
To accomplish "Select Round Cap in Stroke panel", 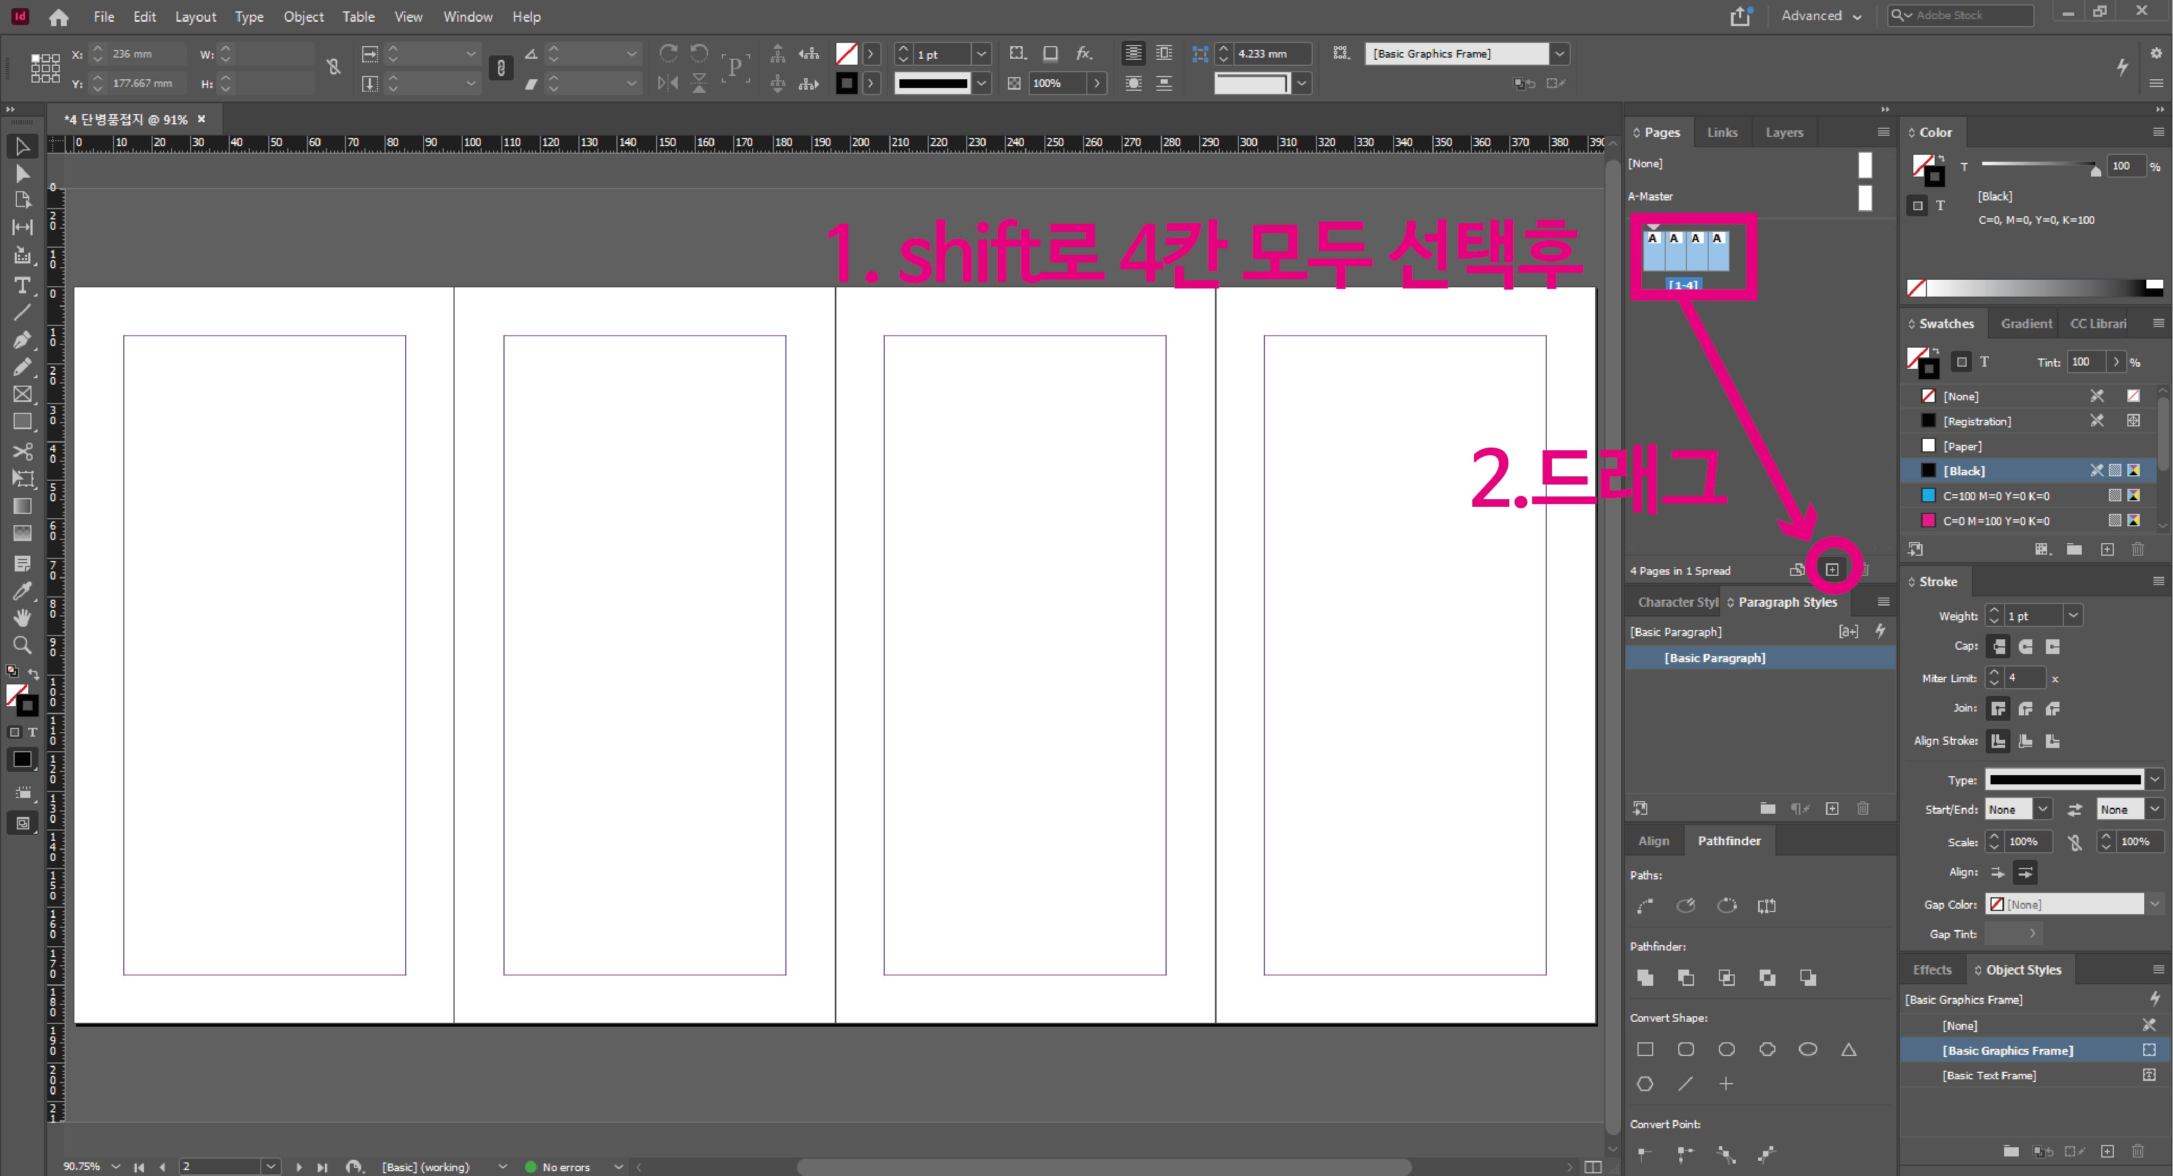I will point(2025,646).
